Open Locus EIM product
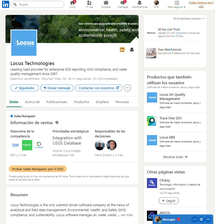This screenshot has width=215, height=224. click(x=167, y=137)
